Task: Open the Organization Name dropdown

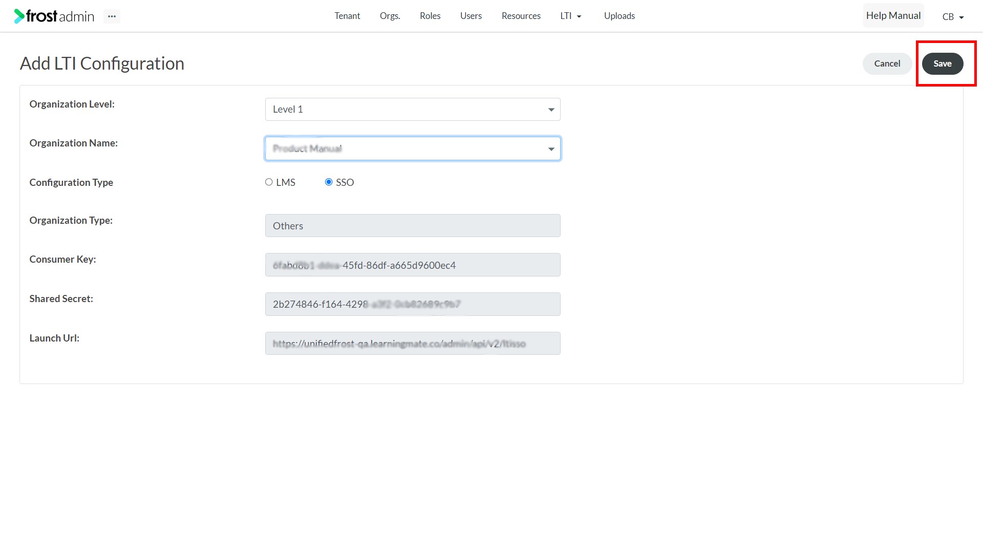Action: [413, 148]
